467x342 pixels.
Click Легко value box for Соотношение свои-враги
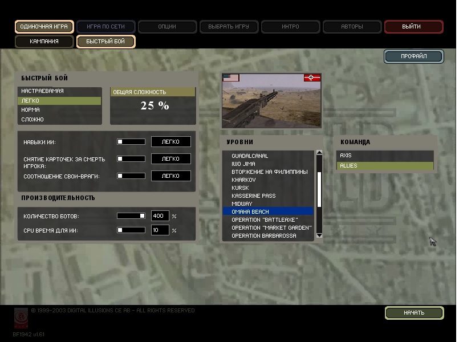[171, 176]
